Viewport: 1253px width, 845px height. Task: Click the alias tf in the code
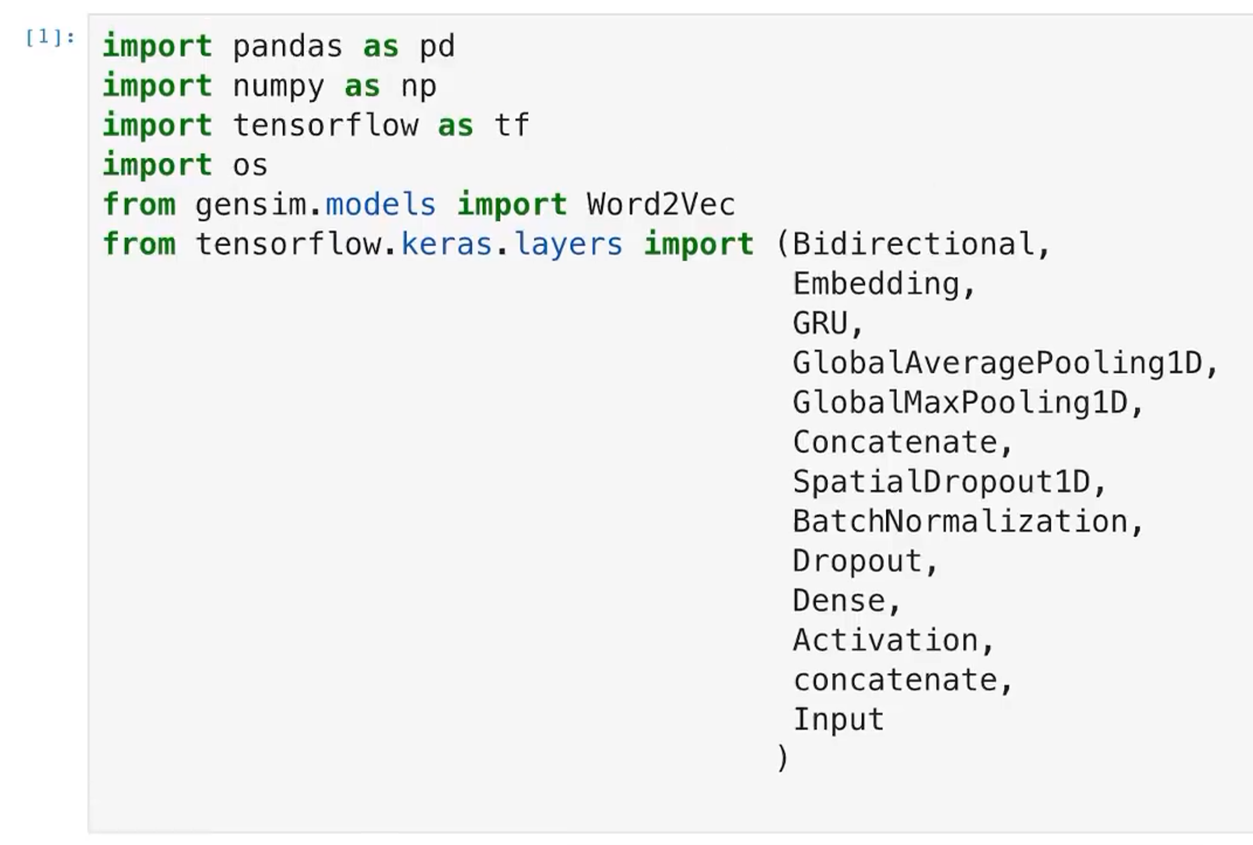point(512,125)
